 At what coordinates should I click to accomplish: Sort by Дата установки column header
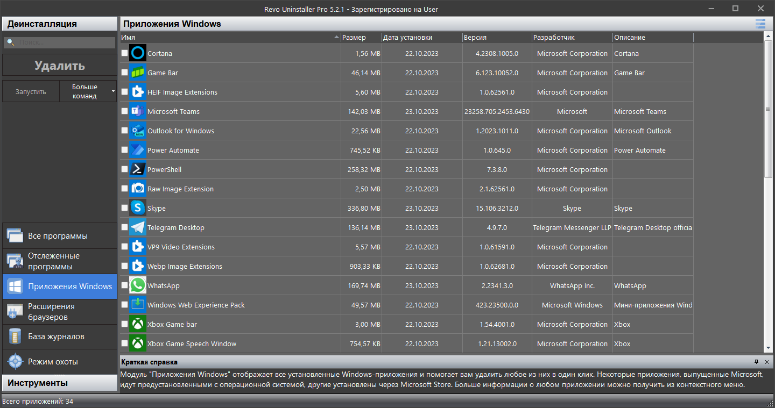click(422, 37)
